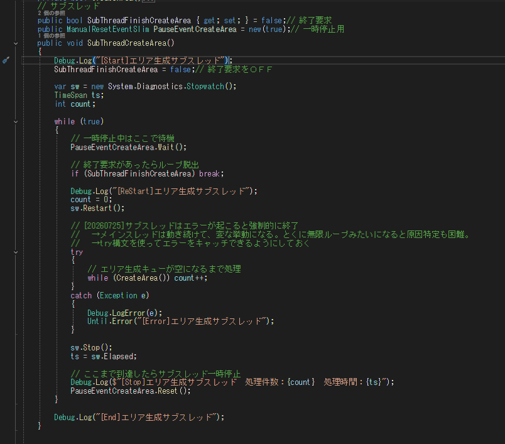This screenshot has width=505, height=444.
Task: Collapse the while (true) block fold arrow
Action: point(16,122)
